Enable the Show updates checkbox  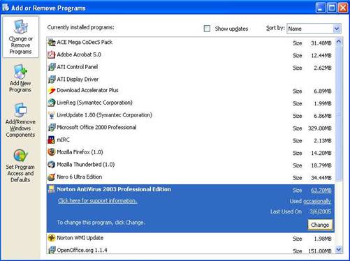click(x=207, y=29)
